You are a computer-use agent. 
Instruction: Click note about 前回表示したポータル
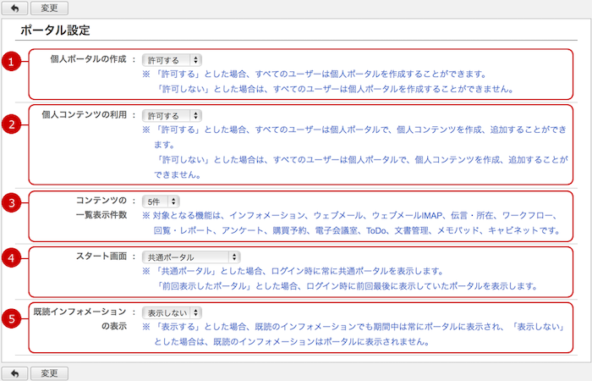tap(346, 286)
